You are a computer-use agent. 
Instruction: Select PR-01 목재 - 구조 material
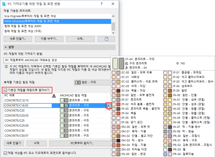pos(189,140)
